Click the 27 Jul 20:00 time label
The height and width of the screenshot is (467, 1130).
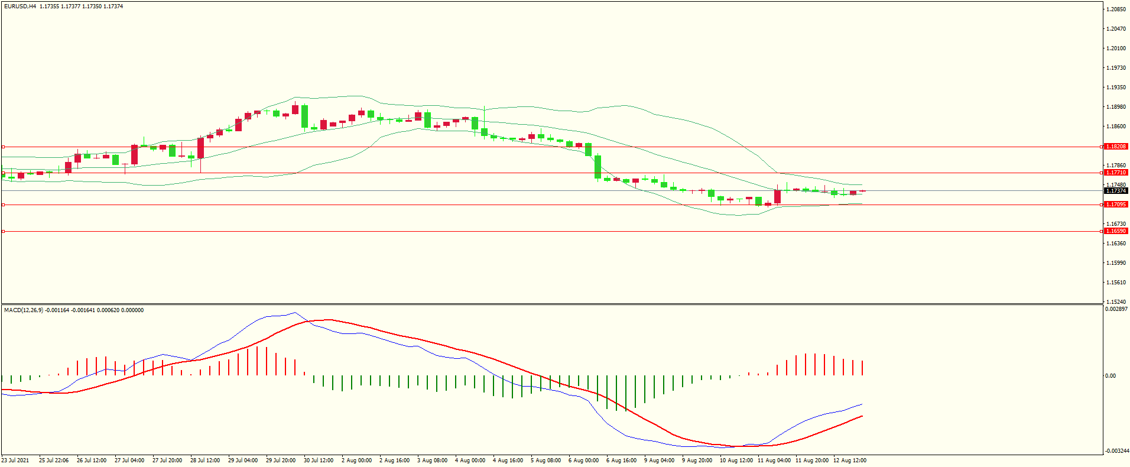167,460
